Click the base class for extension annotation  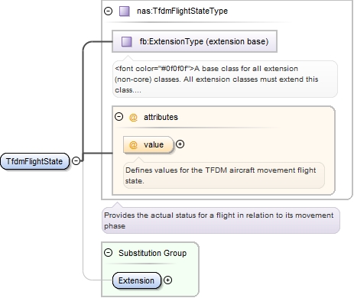[x=225, y=79]
